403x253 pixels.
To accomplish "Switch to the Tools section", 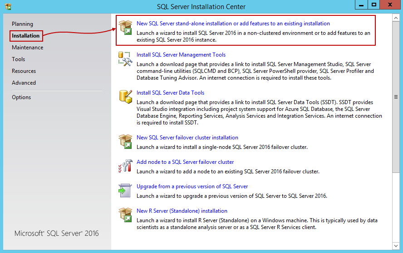I will click(x=18, y=59).
